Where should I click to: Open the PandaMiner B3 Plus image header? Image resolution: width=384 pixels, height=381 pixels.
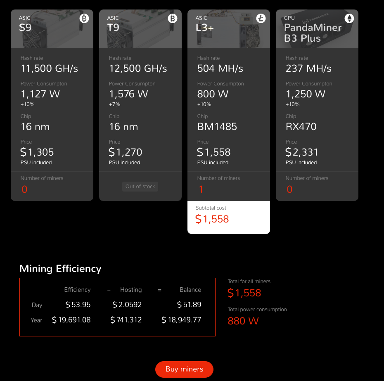point(317,30)
